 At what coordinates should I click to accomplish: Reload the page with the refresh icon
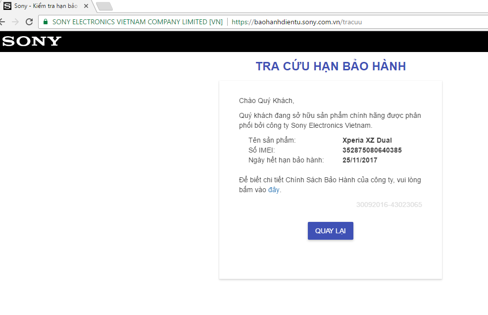(x=29, y=22)
